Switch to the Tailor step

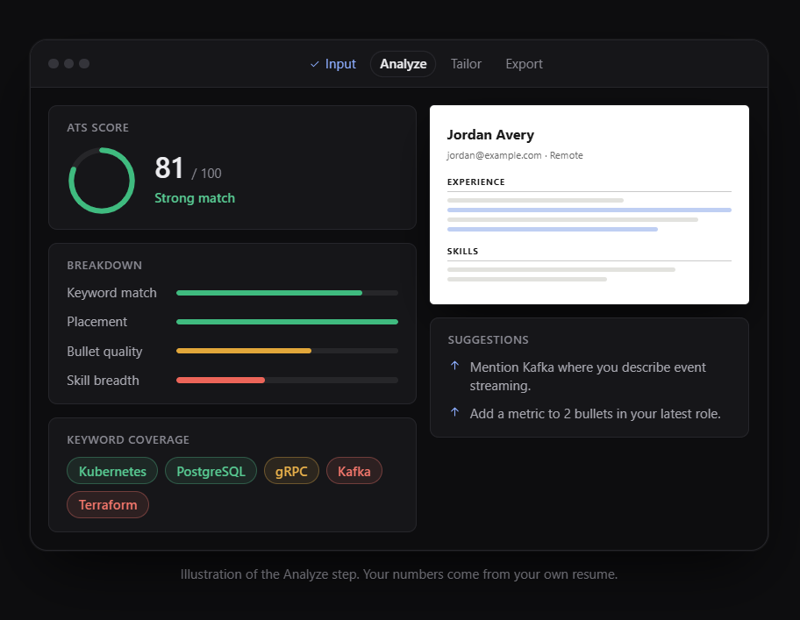click(x=466, y=64)
